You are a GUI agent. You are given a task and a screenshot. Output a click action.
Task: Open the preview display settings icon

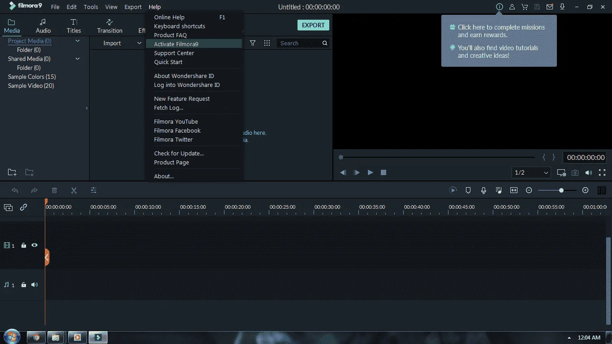pyautogui.click(x=561, y=172)
